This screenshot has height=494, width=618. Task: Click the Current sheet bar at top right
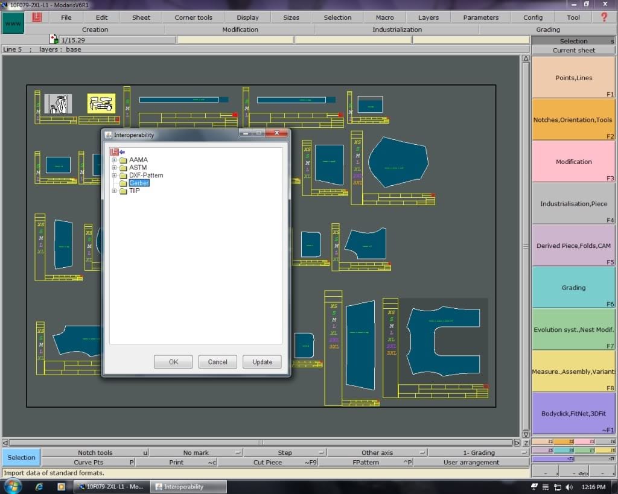tap(573, 51)
